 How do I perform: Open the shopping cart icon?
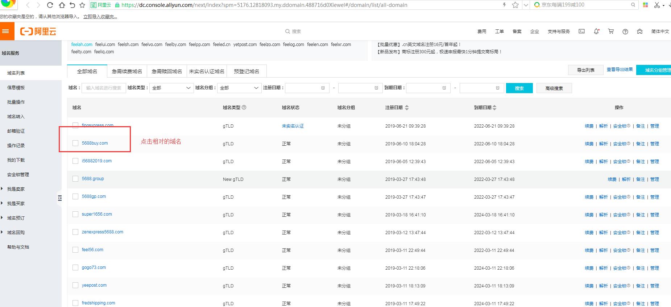611,32
